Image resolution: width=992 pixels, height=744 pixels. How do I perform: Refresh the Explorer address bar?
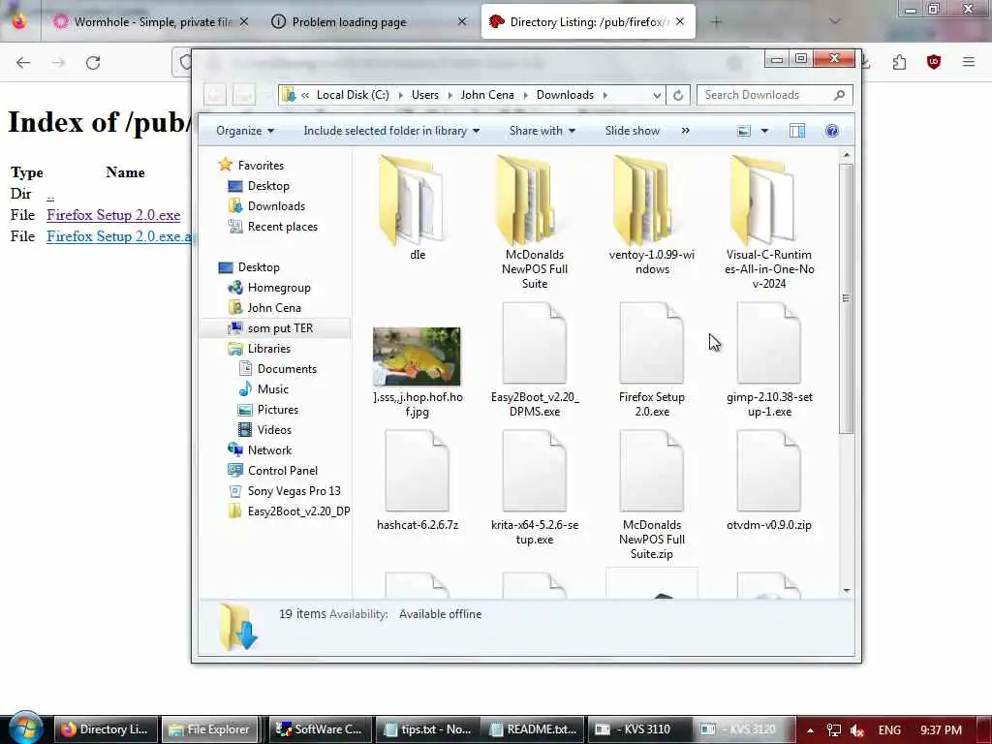(677, 95)
